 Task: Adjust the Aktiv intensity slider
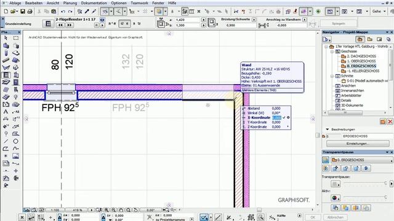point(365,197)
